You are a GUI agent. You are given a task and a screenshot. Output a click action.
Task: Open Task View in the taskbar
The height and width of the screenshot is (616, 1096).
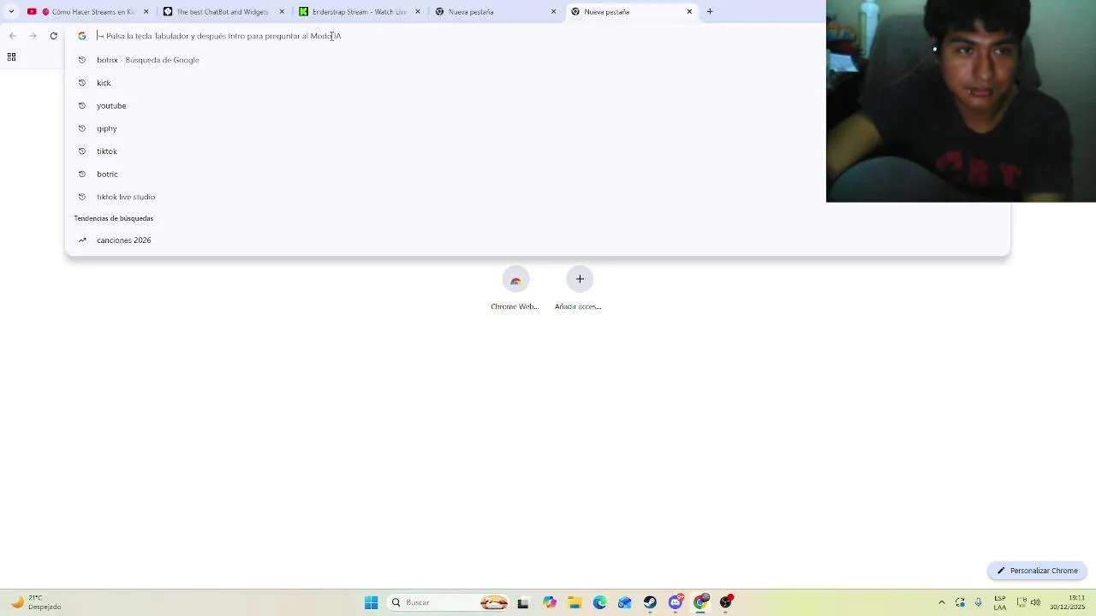pos(523,602)
